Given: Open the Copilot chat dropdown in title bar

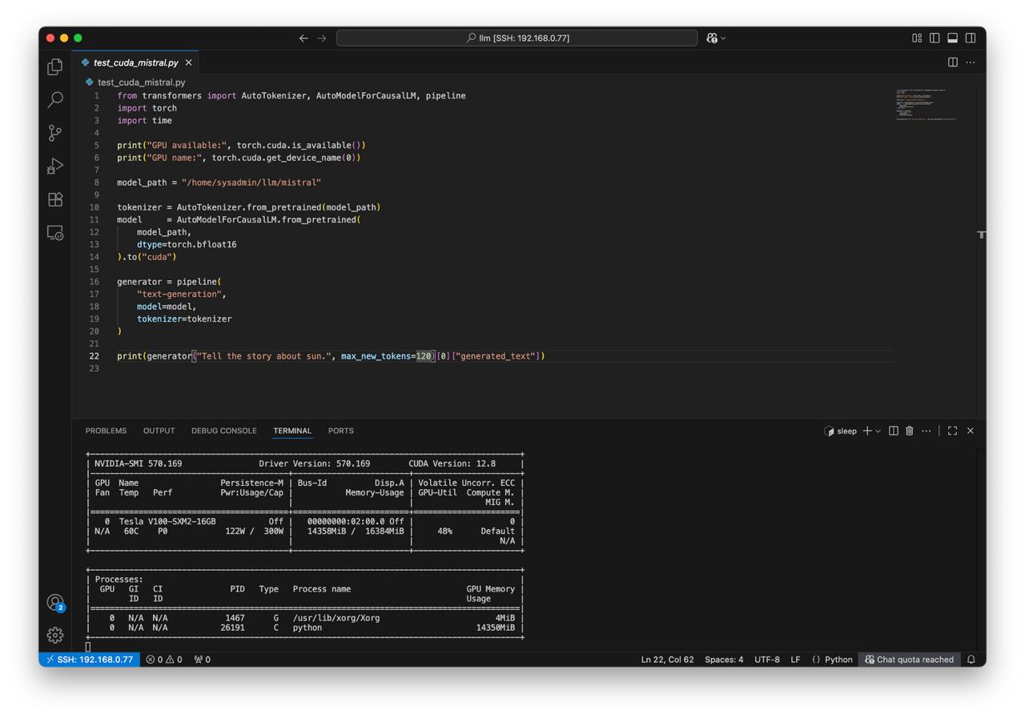Looking at the screenshot, I should click(716, 38).
